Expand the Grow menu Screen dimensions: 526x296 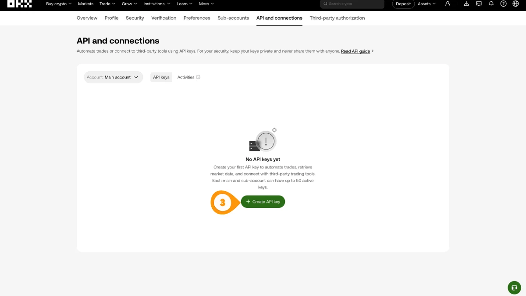coord(129,4)
